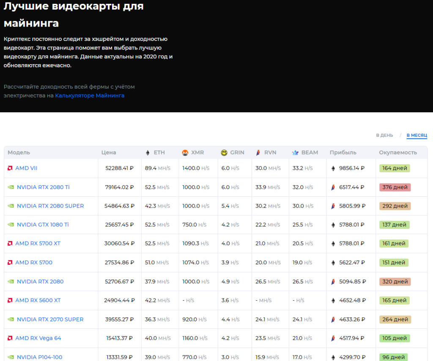
Task: Click the Ethereum icon in the ETH column header
Action: tap(148, 152)
